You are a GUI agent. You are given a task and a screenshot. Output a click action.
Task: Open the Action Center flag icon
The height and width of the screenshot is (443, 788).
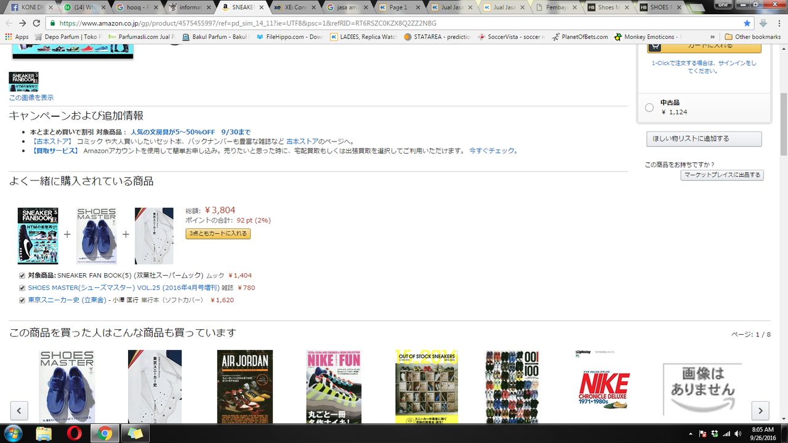(702, 434)
